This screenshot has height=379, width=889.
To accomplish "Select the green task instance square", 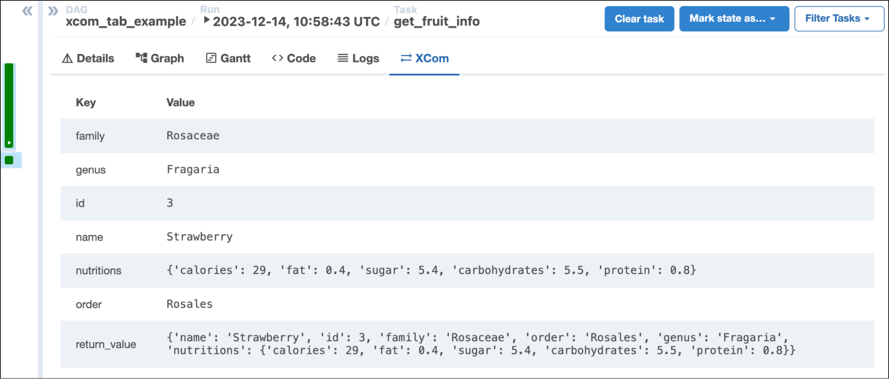I will 9,160.
